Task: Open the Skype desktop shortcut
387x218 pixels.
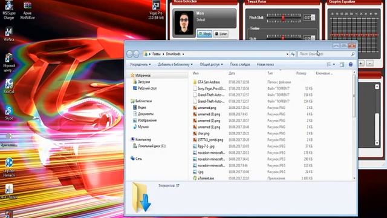Action: tap(9, 113)
